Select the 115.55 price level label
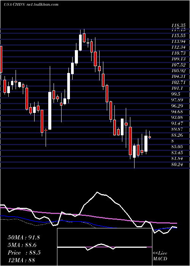 [179, 36]
